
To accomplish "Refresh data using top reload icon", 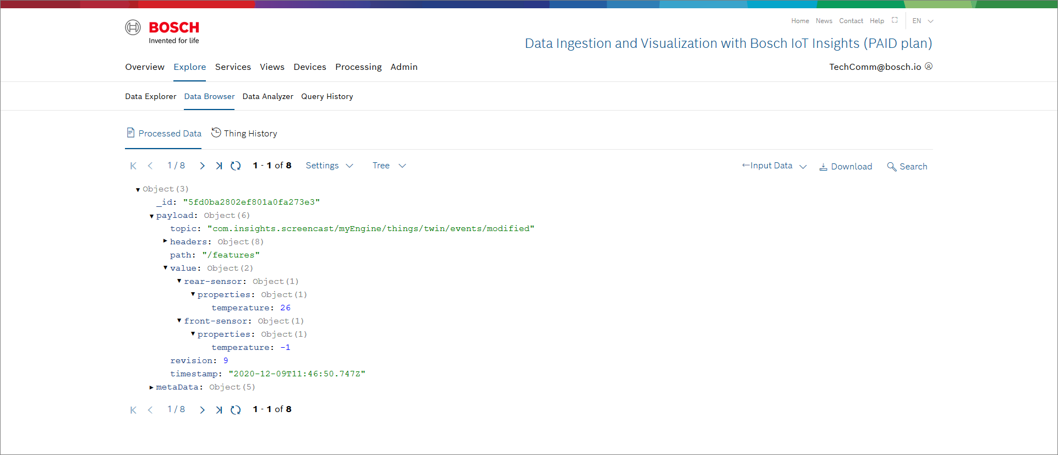I will [x=236, y=166].
